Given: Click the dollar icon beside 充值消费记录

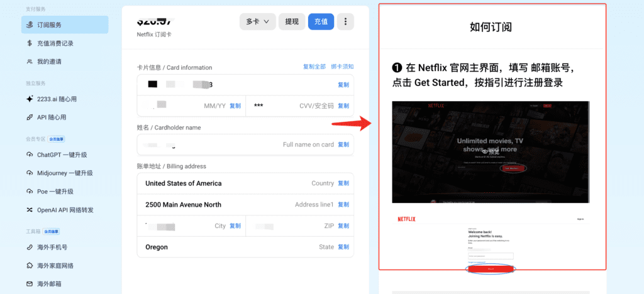Looking at the screenshot, I should (x=30, y=43).
